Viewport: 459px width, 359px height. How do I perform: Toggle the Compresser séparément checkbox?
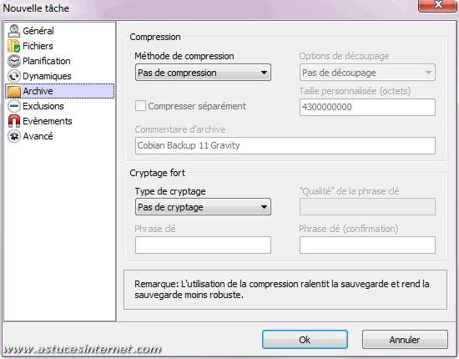click(x=140, y=106)
